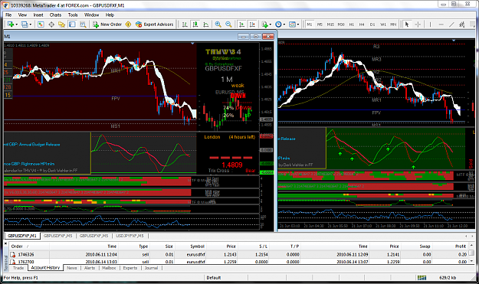Zoom out on the chart
The width and height of the screenshot is (479, 284).
click(x=228, y=24)
